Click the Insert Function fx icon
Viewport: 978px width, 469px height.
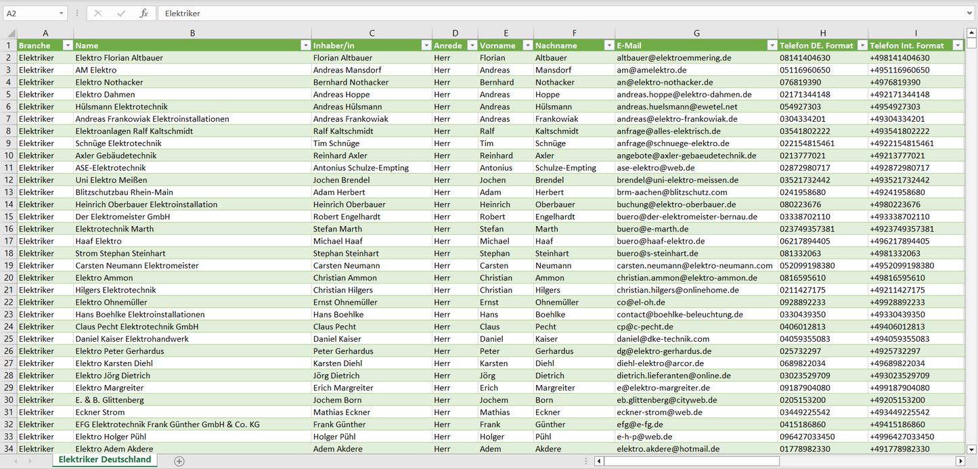pyautogui.click(x=143, y=14)
